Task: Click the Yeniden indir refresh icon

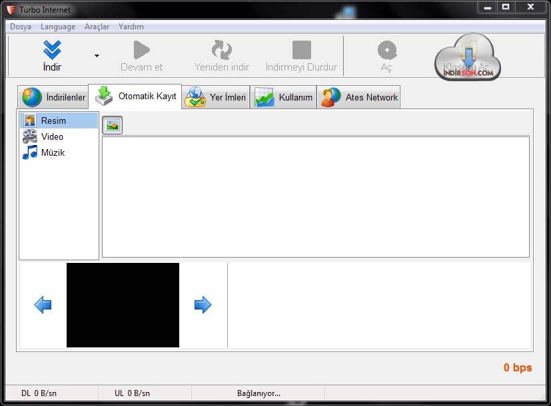Action: [222, 50]
